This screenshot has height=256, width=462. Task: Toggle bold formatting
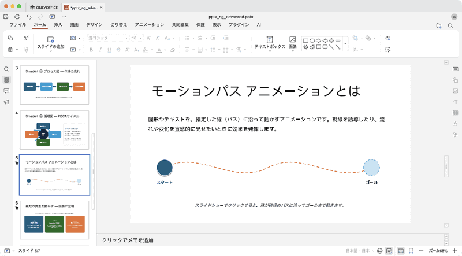tap(91, 50)
